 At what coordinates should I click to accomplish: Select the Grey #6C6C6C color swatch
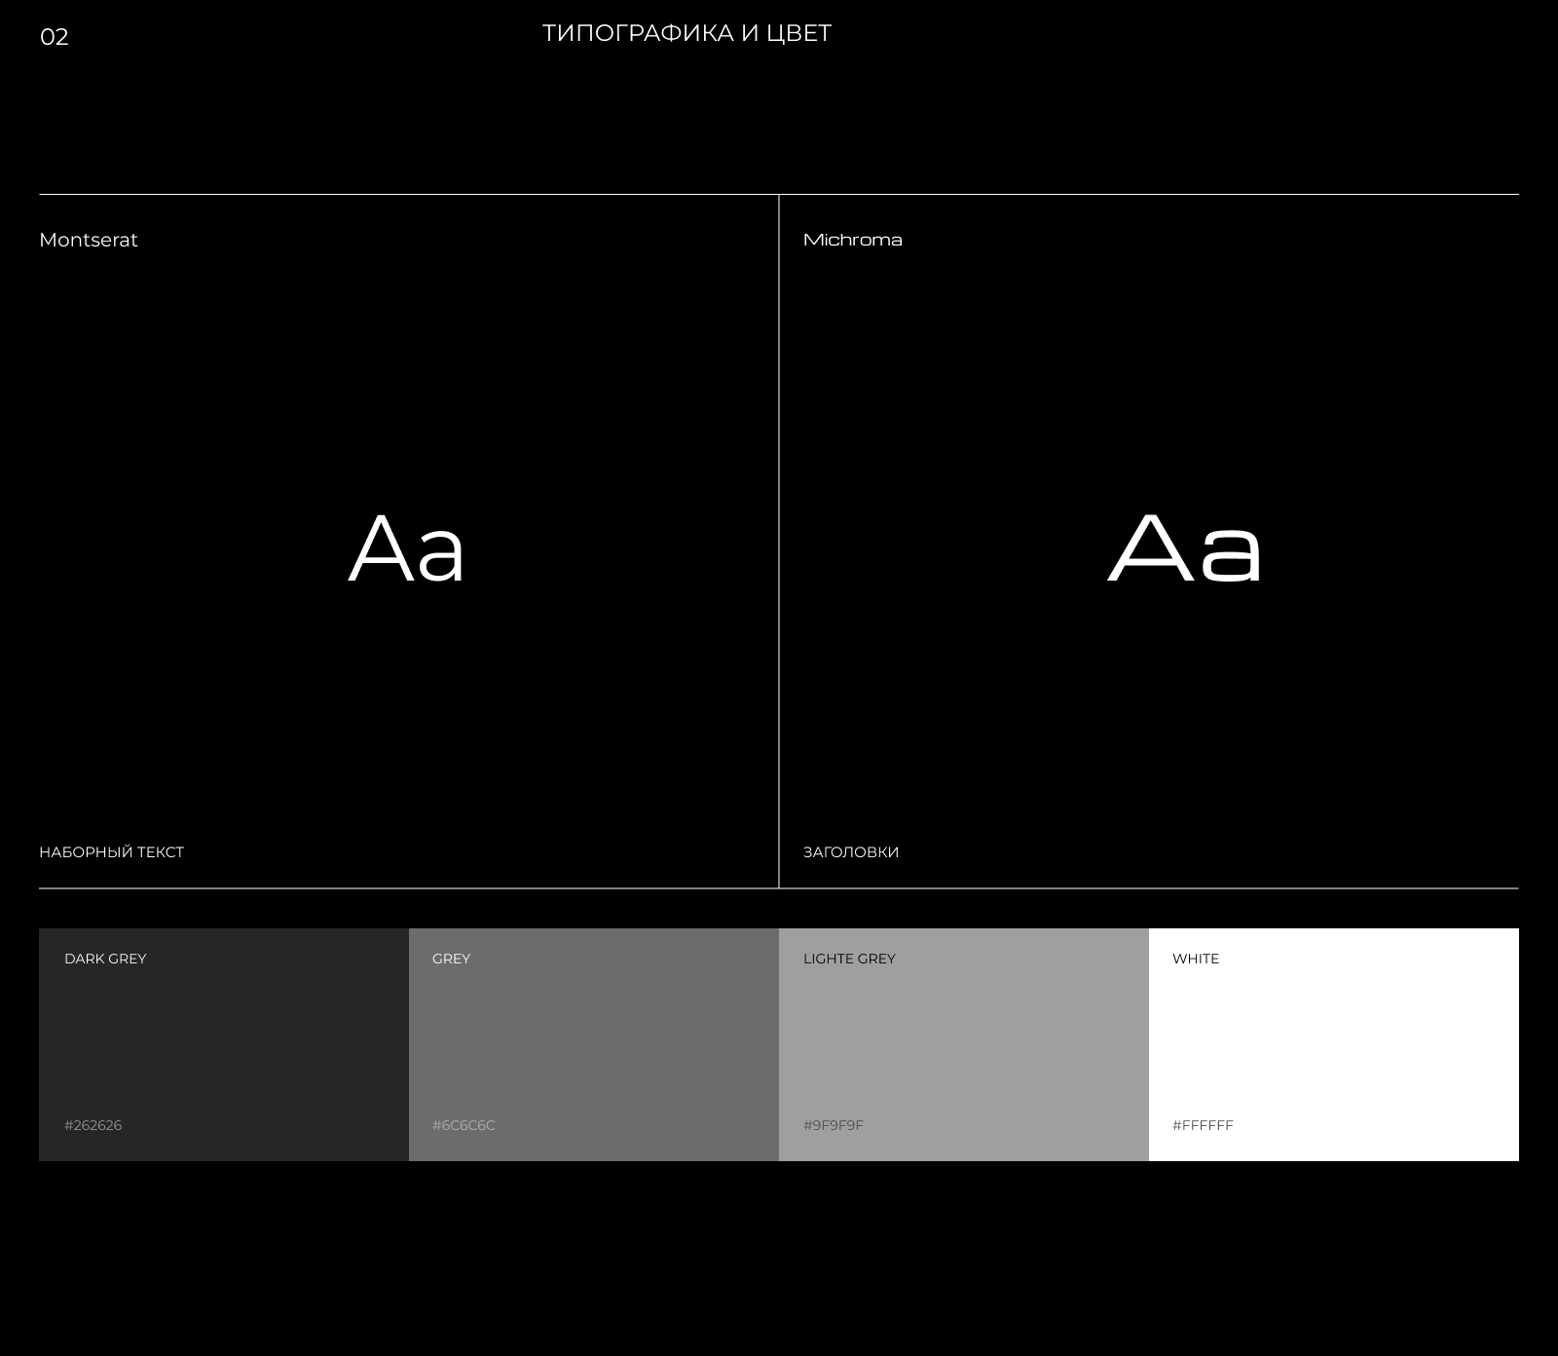click(594, 1044)
